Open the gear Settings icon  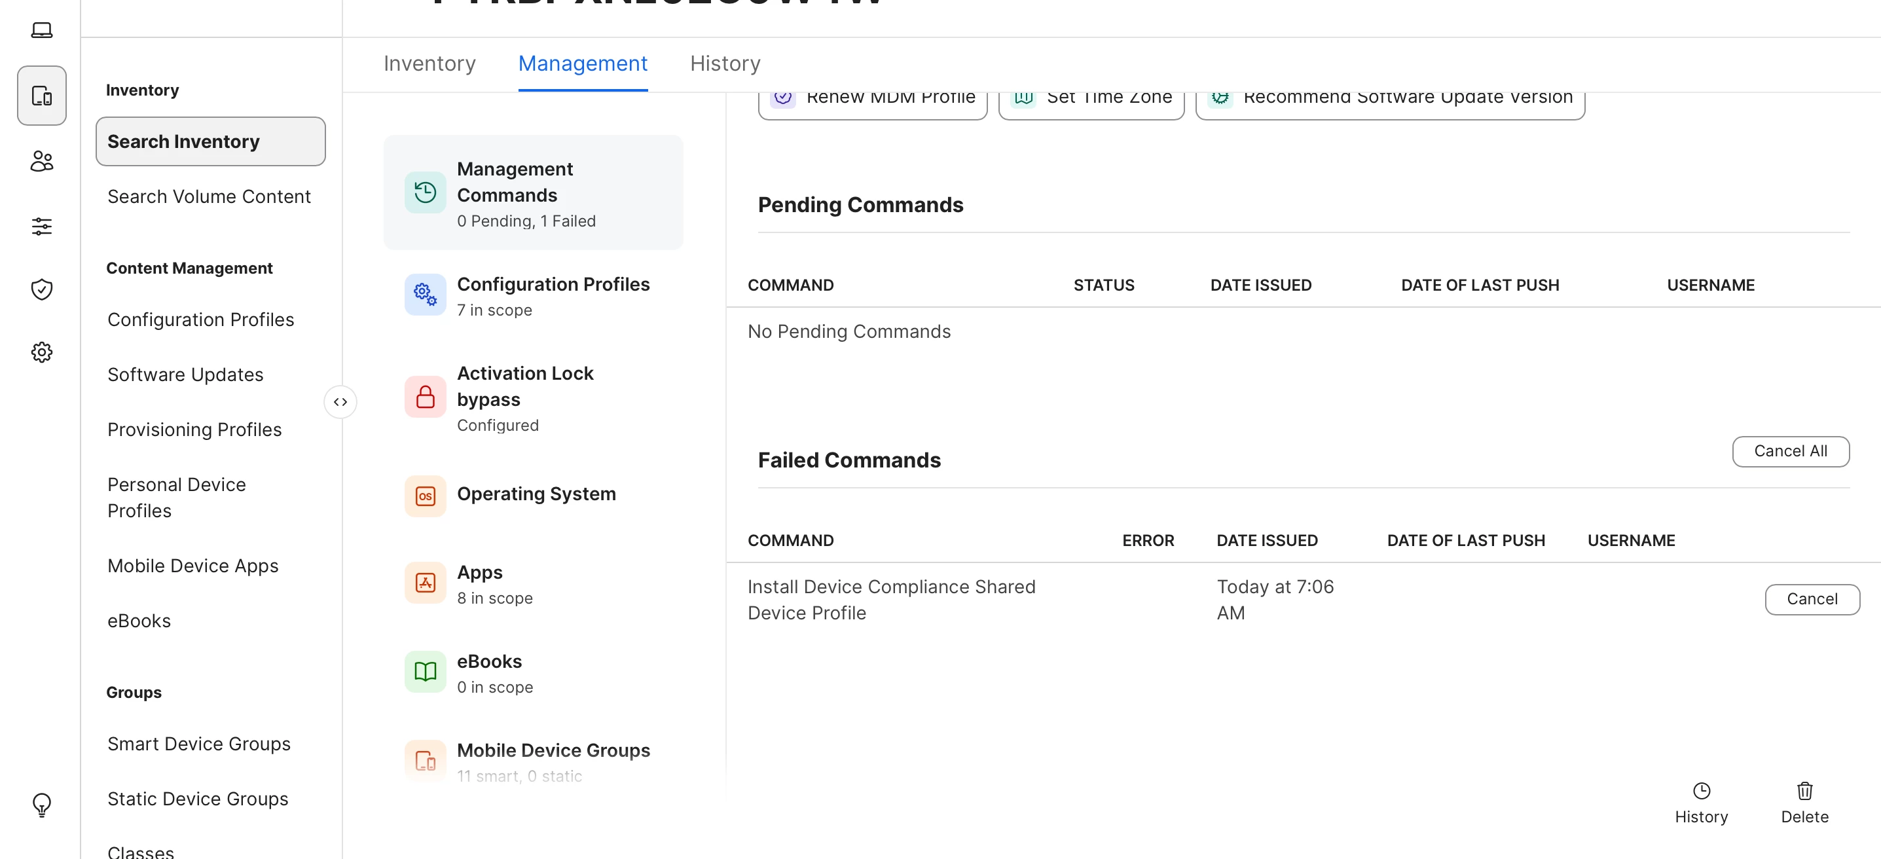(x=42, y=352)
